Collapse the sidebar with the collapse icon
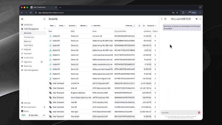Image resolution: width=222 pixels, height=125 pixels. (x=44, y=19)
